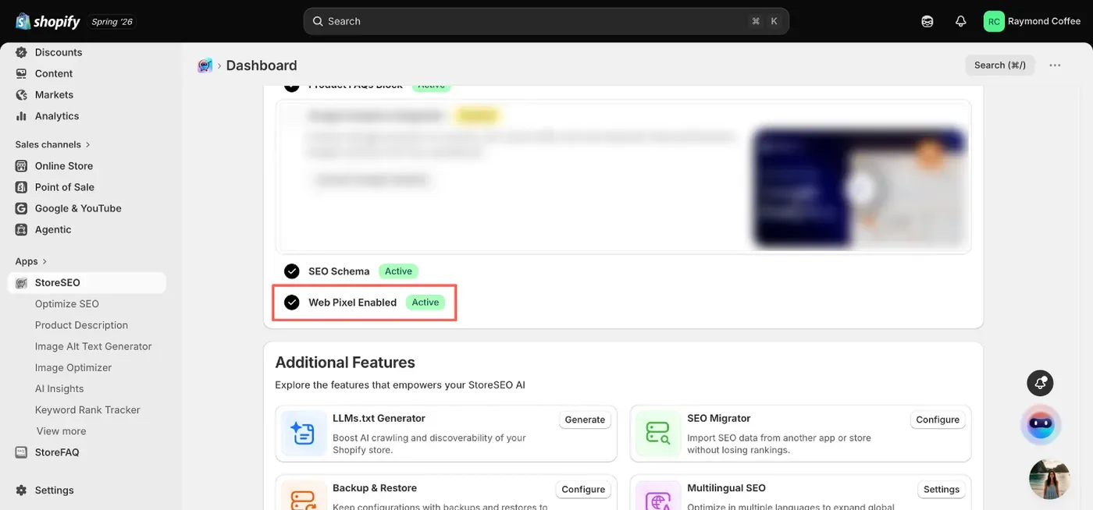Play the blurred video thumbnail
The width and height of the screenshot is (1093, 510).
coord(860,188)
